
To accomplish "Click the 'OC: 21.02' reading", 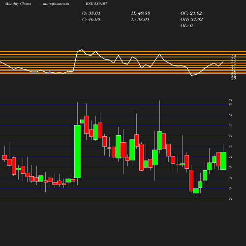I will click(191, 13).
